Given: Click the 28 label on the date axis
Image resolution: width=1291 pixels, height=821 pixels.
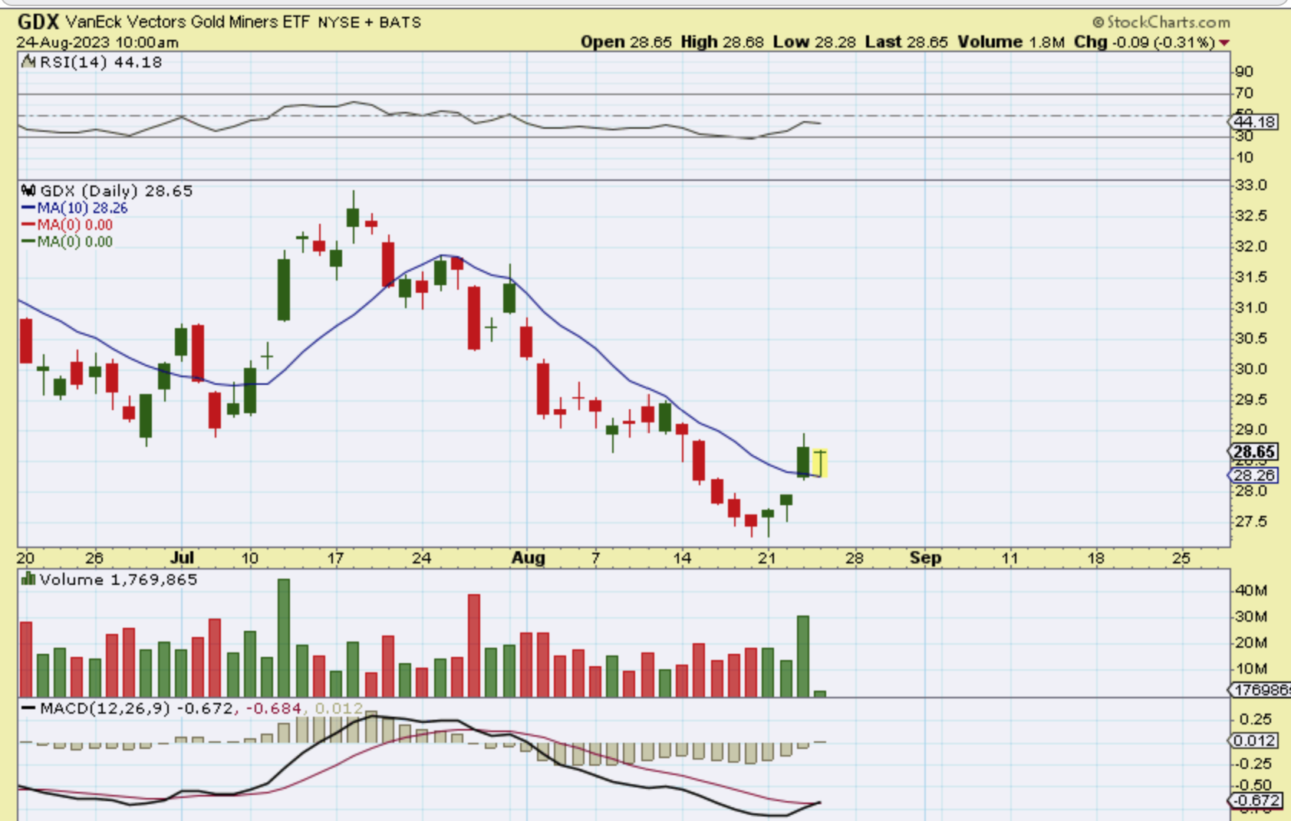Looking at the screenshot, I should tap(854, 557).
